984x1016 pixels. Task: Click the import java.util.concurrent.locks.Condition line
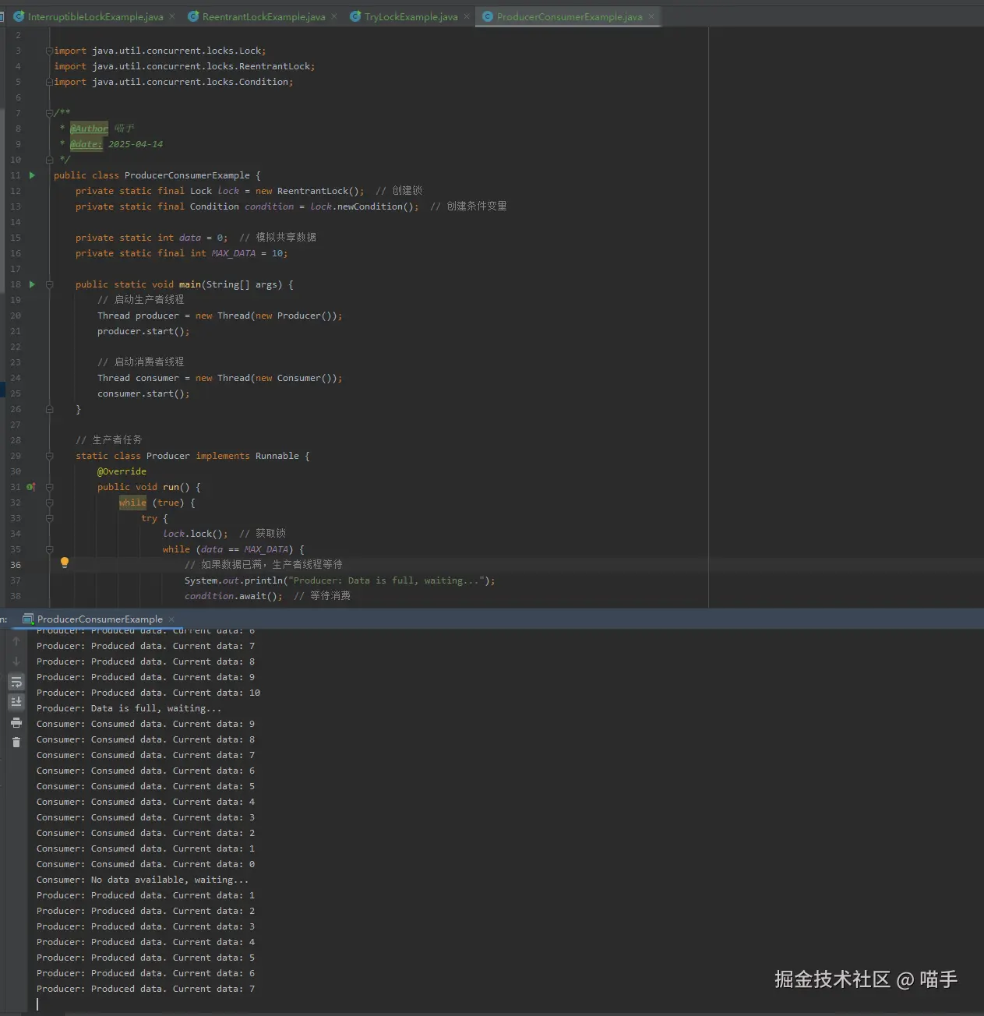tap(174, 82)
